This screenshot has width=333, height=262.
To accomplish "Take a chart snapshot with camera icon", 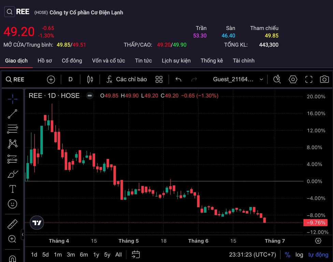I will click(x=324, y=79).
